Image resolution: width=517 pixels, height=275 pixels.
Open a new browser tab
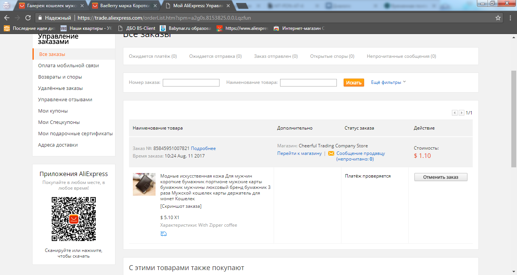[x=242, y=6]
